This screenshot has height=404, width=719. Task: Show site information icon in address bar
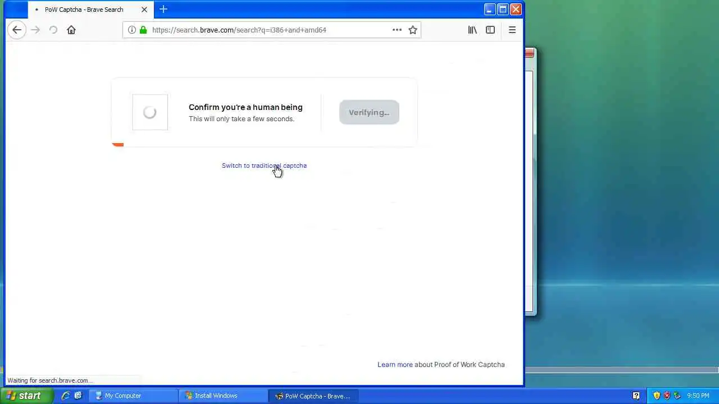point(131,30)
